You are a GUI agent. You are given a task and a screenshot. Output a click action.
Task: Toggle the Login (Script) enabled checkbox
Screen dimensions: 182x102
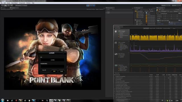pyautogui.click(x=160, y=20)
